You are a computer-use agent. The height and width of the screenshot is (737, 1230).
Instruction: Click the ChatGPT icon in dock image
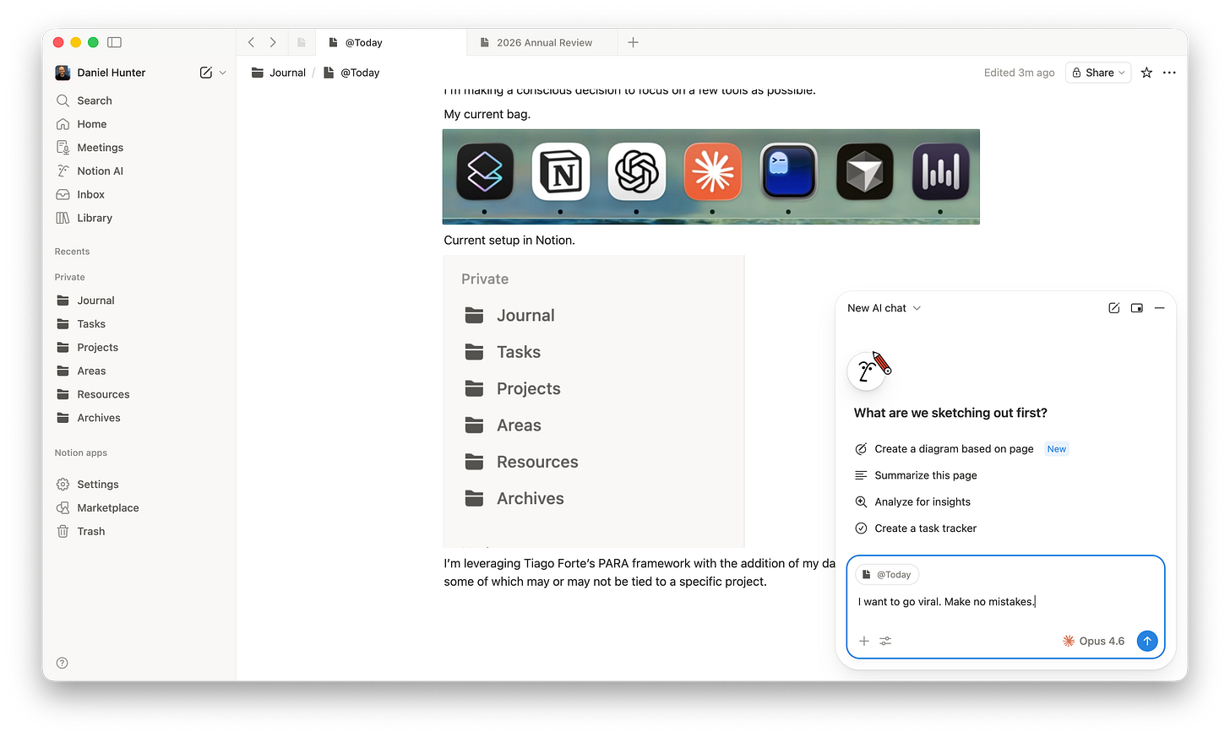(637, 172)
